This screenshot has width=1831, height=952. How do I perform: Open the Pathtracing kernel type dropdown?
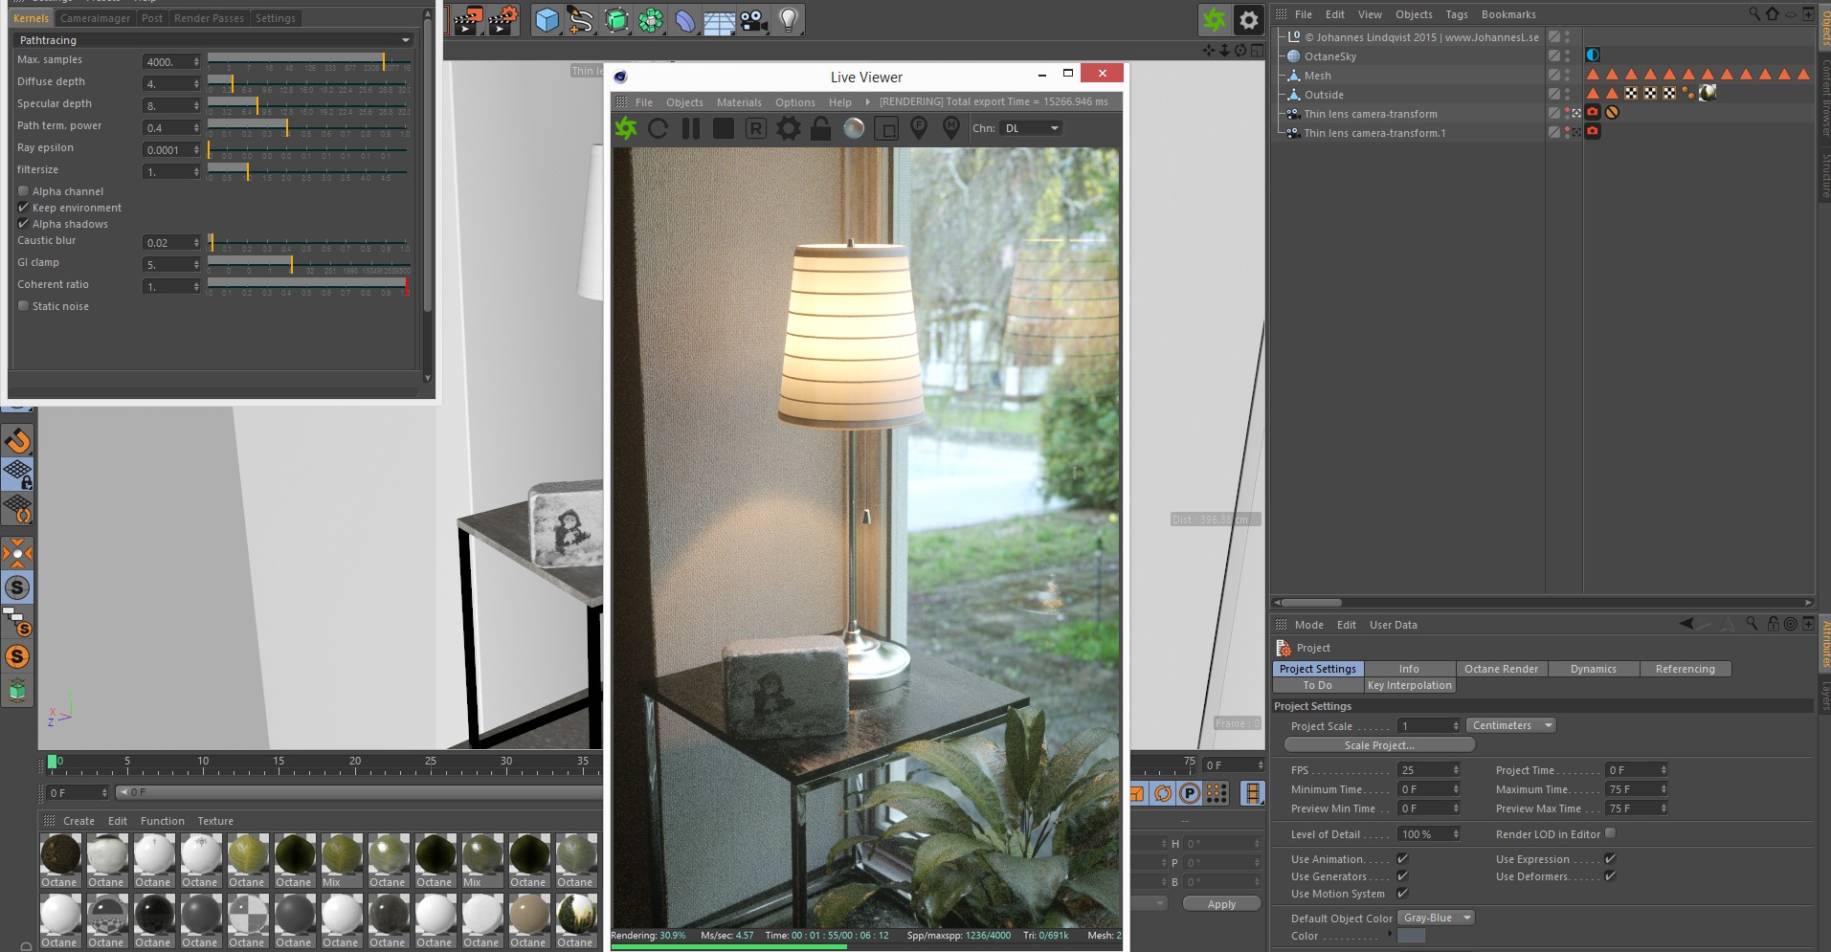coord(214,40)
